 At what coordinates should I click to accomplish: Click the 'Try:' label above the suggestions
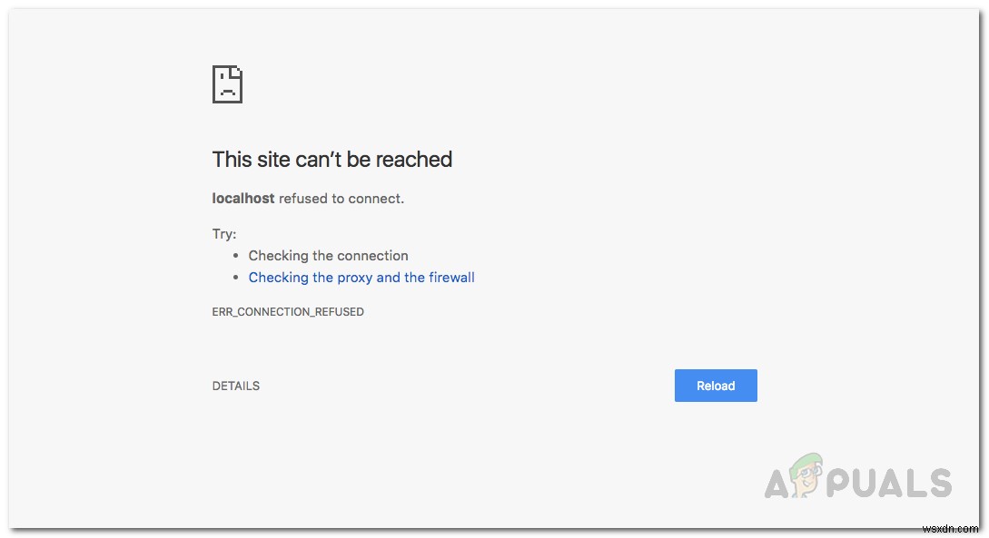point(223,233)
